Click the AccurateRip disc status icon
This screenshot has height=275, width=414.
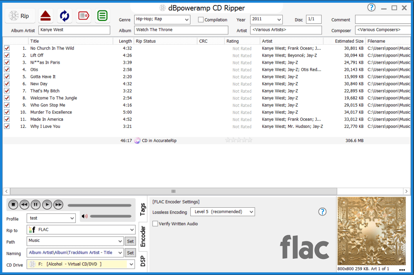tap(137, 140)
